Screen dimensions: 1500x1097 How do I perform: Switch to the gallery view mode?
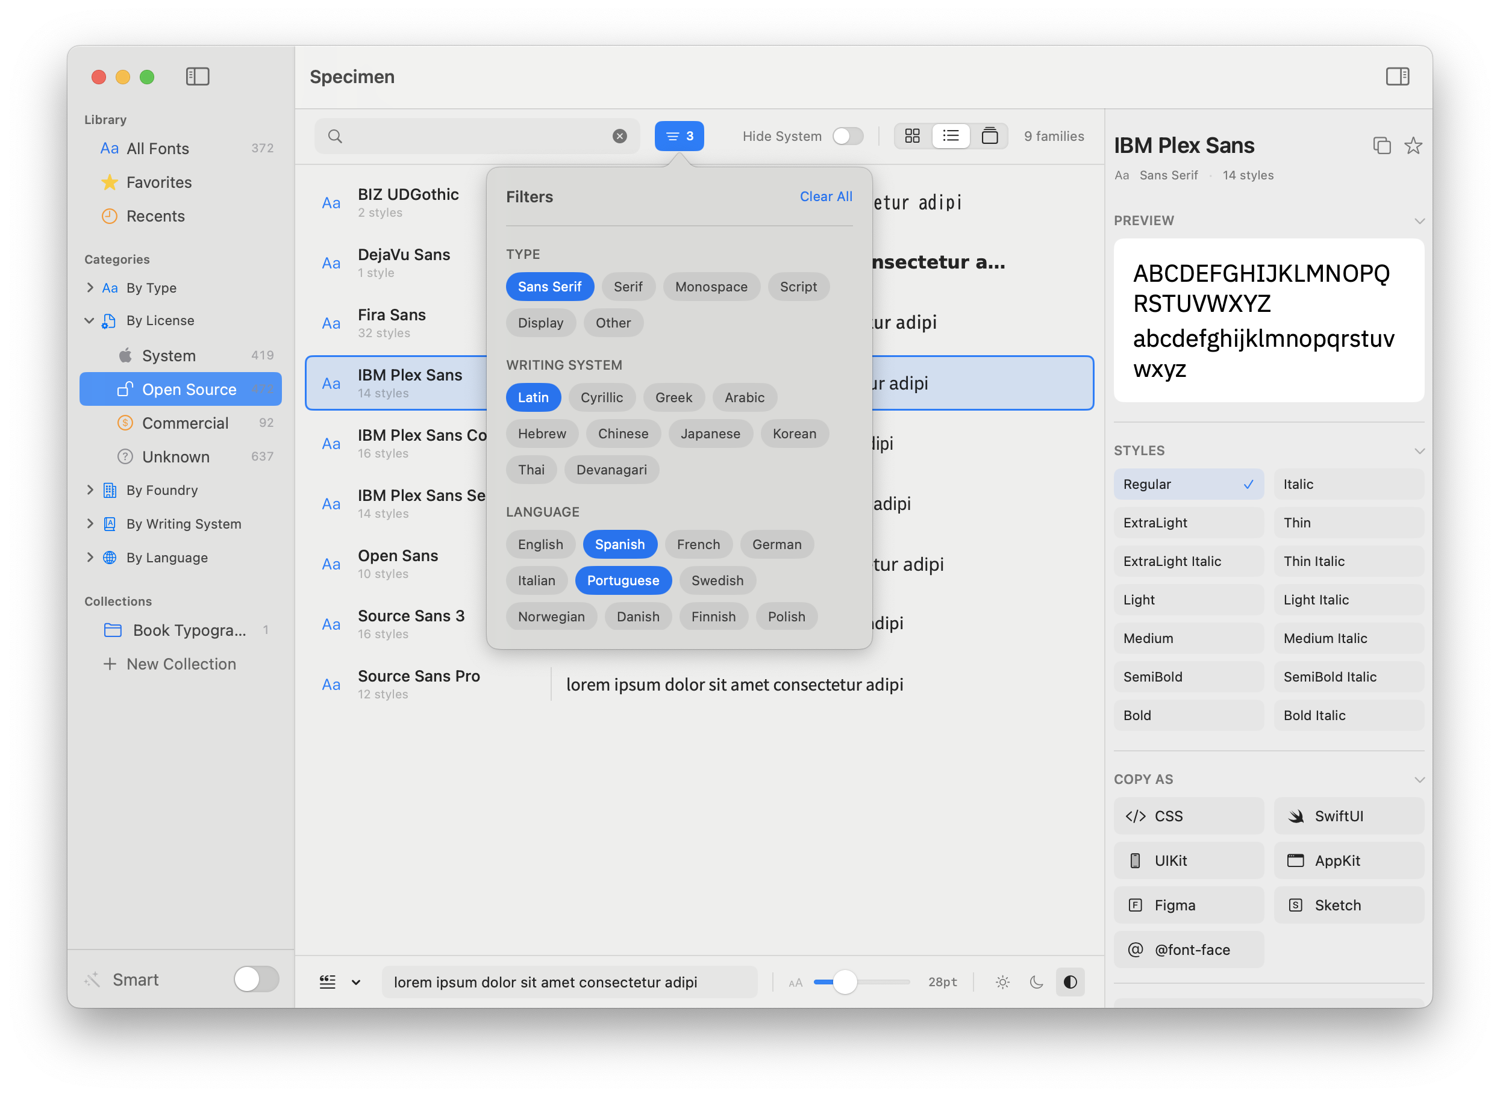click(x=990, y=135)
